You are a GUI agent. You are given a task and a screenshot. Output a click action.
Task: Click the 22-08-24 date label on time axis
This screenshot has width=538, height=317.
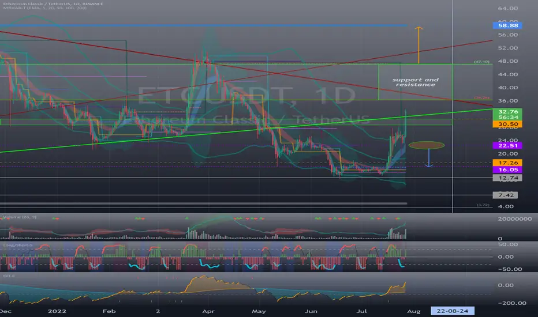tap(452, 311)
